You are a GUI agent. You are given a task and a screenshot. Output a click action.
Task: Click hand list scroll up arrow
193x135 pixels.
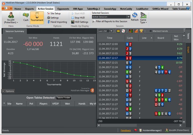tap(184, 36)
